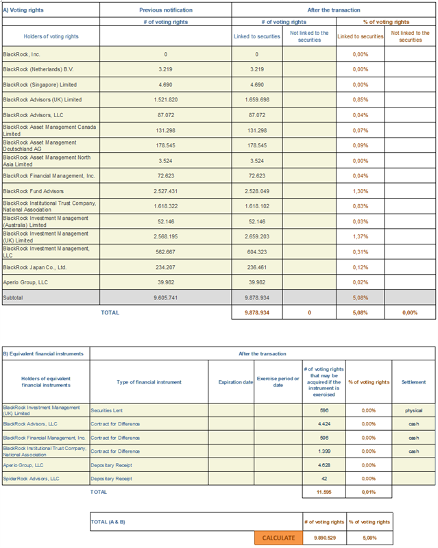Image resolution: width=438 pixels, height=548 pixels.
Task: Select the 1,37% voting rights cell
Action: (361, 236)
